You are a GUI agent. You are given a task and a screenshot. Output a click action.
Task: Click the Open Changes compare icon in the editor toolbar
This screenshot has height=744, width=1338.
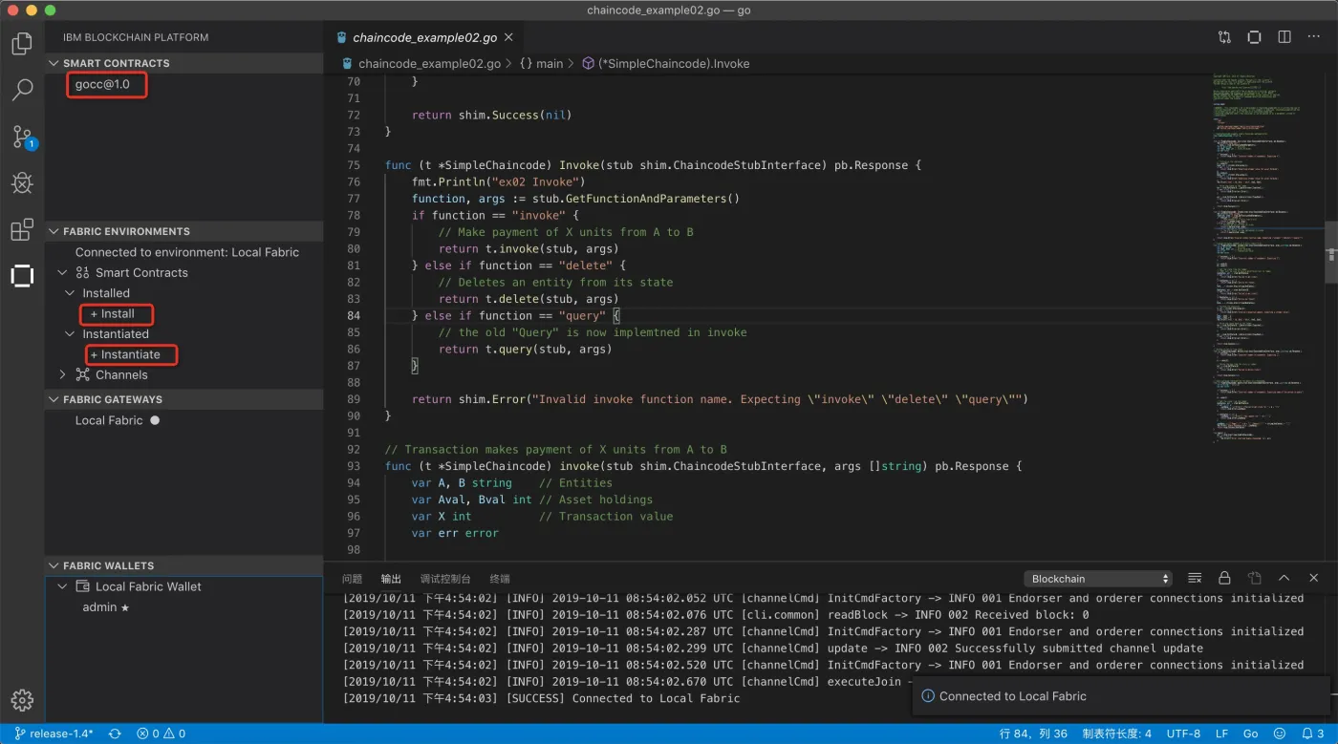(x=1224, y=37)
